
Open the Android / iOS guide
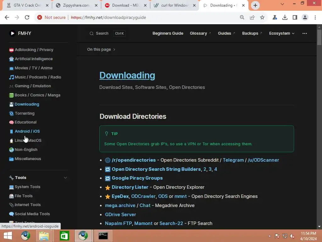coord(25,131)
